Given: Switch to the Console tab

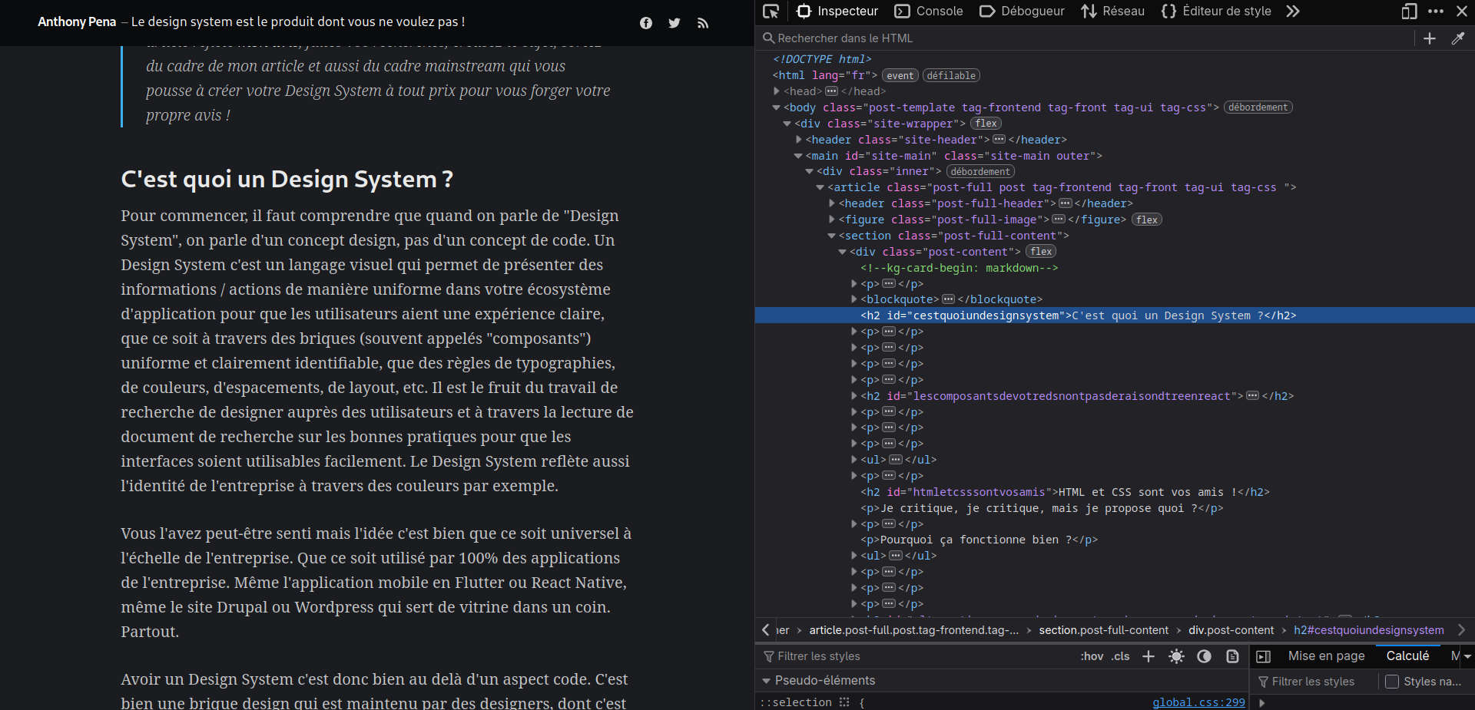Looking at the screenshot, I should tap(928, 12).
